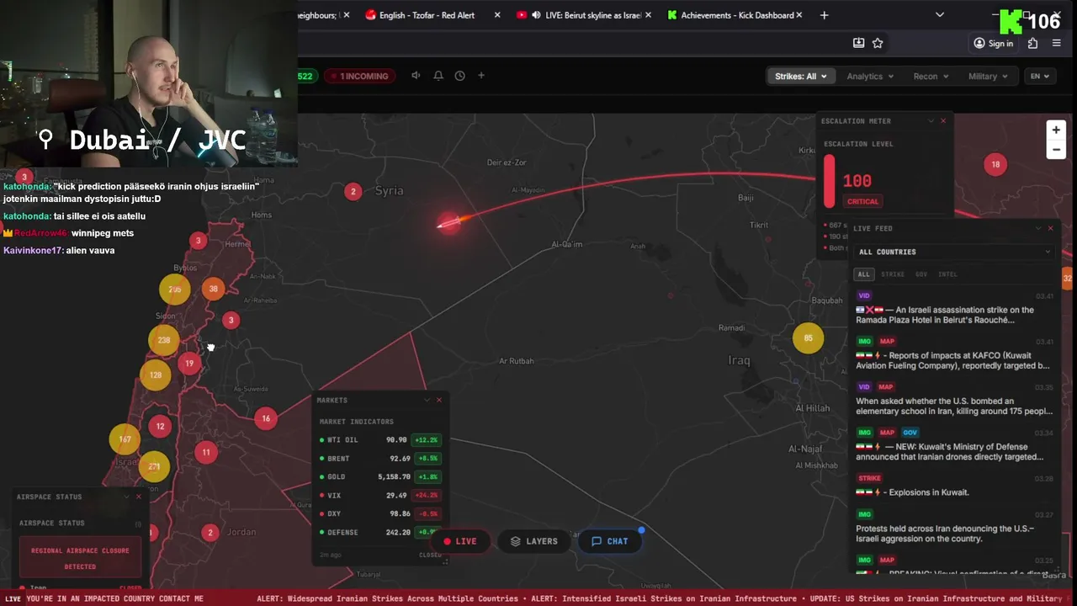Open the Military dropdown menu
Image resolution: width=1077 pixels, height=606 pixels.
pyautogui.click(x=988, y=76)
